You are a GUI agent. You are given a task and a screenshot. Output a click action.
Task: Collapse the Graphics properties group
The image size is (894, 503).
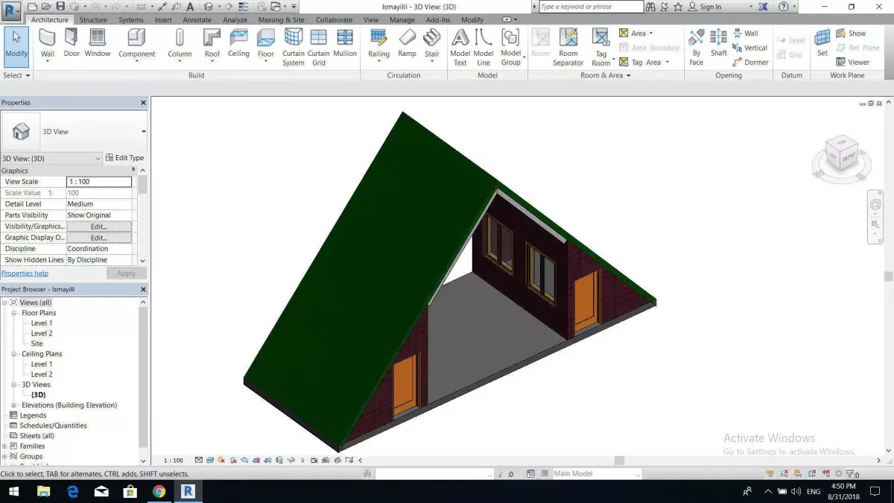[x=133, y=171]
